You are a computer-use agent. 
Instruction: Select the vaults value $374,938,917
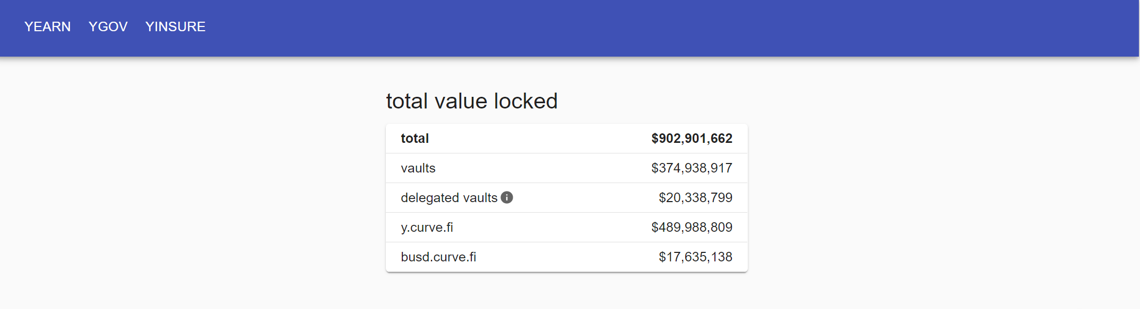pos(692,168)
